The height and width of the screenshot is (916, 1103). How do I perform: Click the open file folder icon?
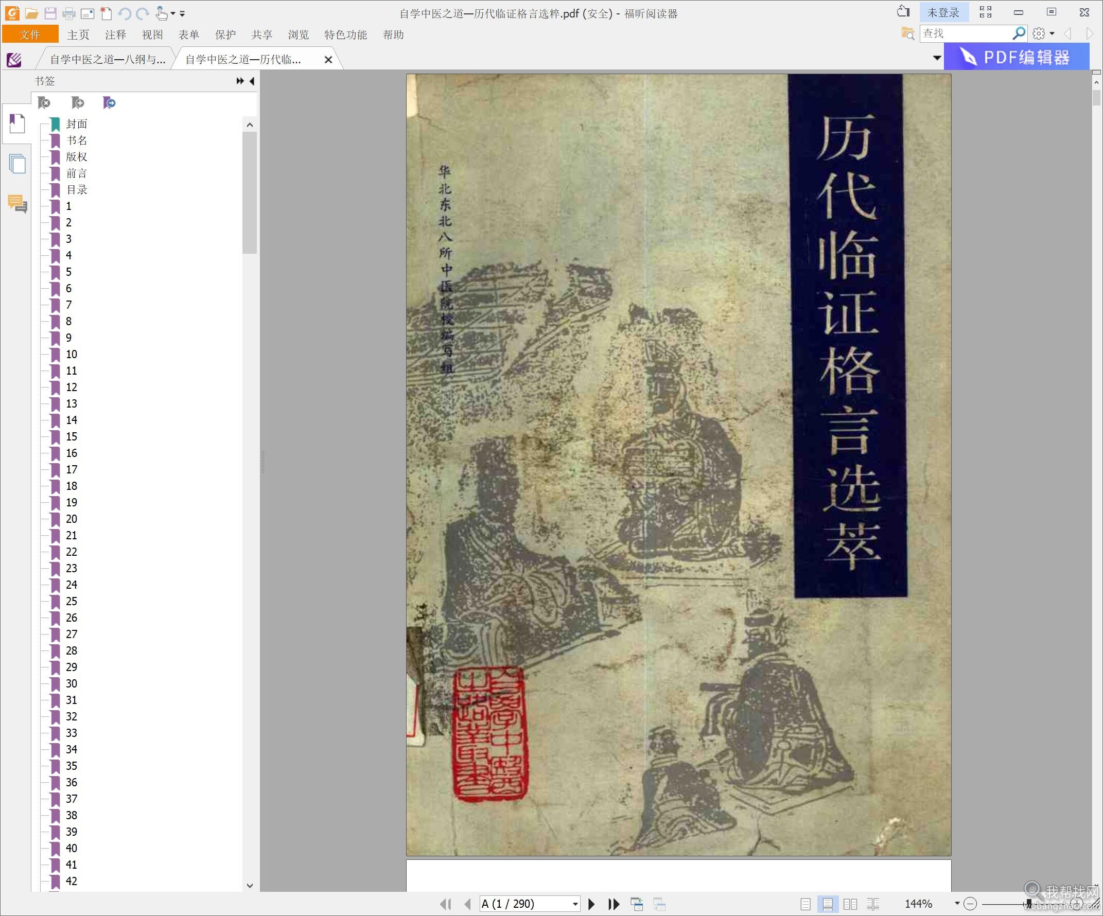[x=31, y=13]
